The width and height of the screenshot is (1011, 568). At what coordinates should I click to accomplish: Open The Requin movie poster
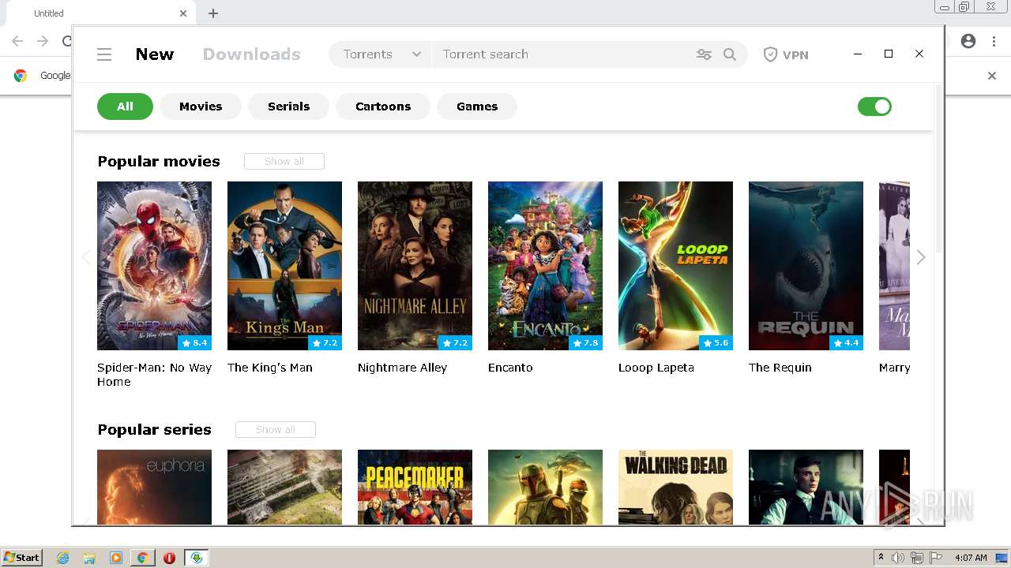pyautogui.click(x=806, y=266)
